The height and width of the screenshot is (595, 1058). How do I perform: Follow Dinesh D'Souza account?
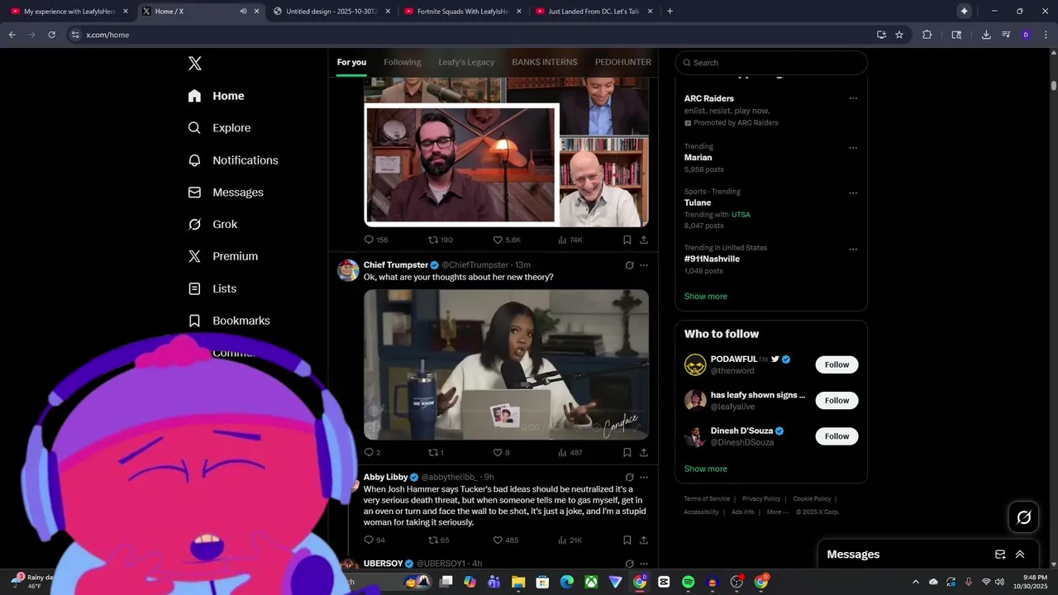coord(836,436)
